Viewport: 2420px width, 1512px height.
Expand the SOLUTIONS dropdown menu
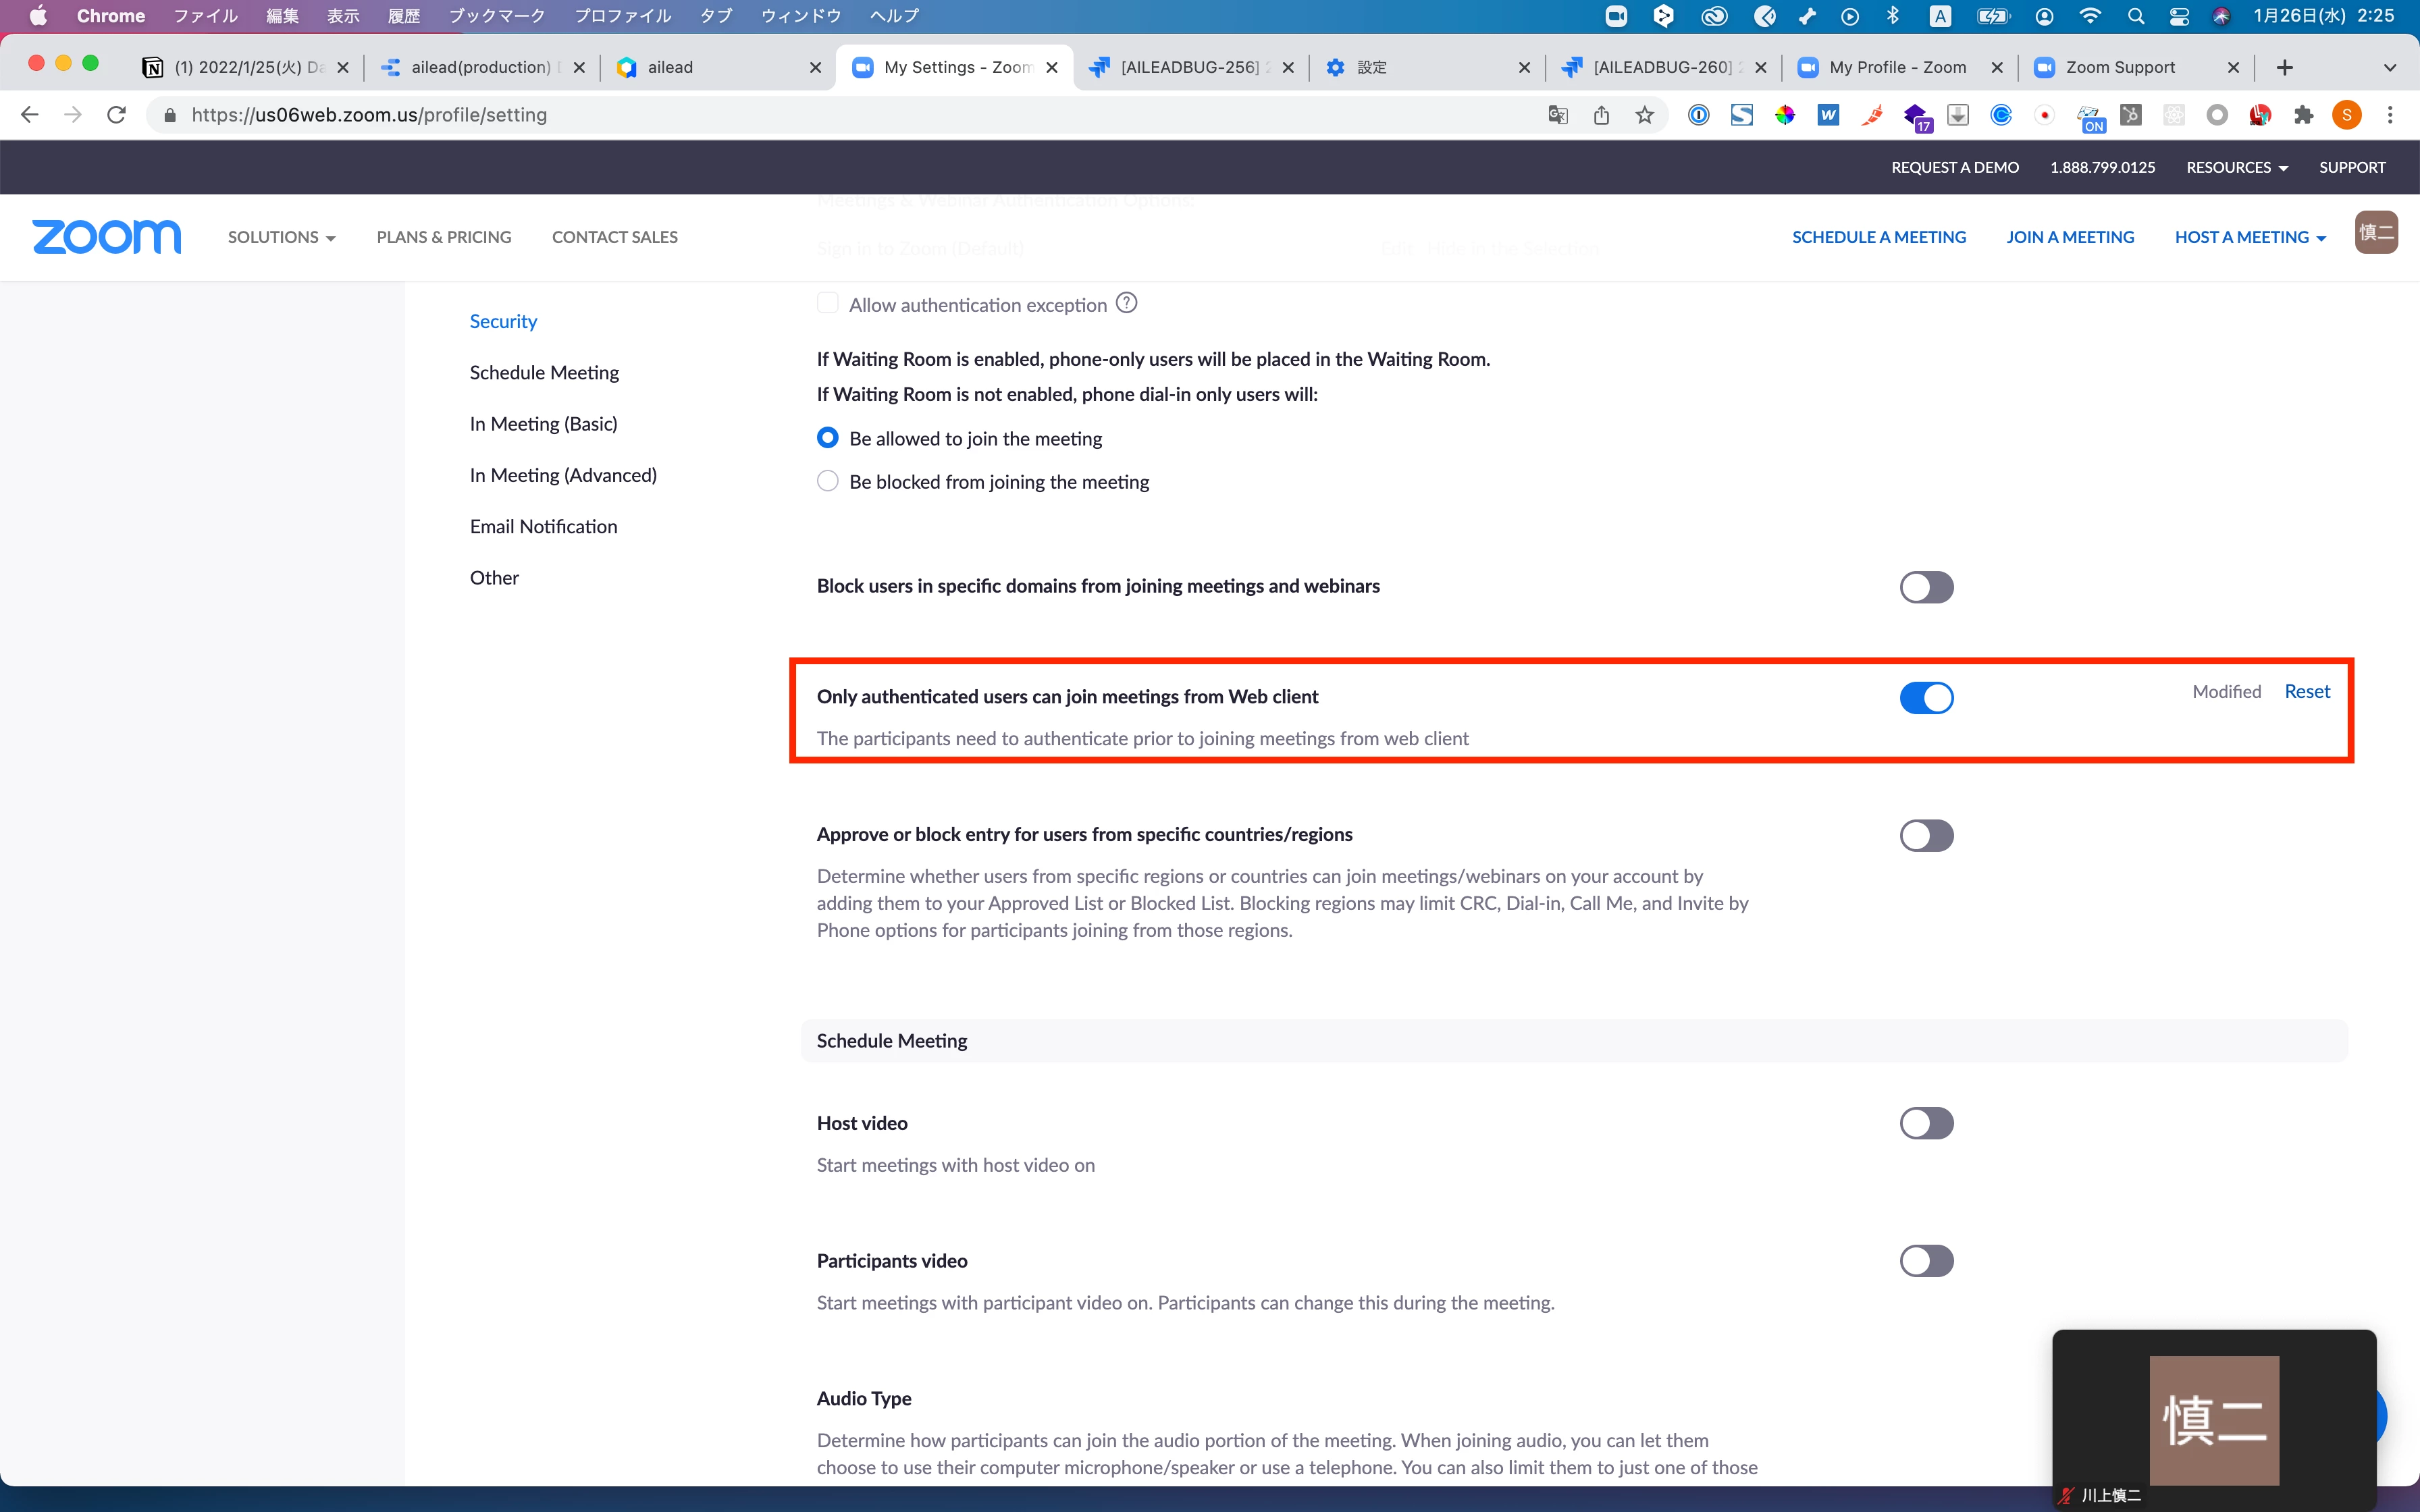click(x=281, y=237)
